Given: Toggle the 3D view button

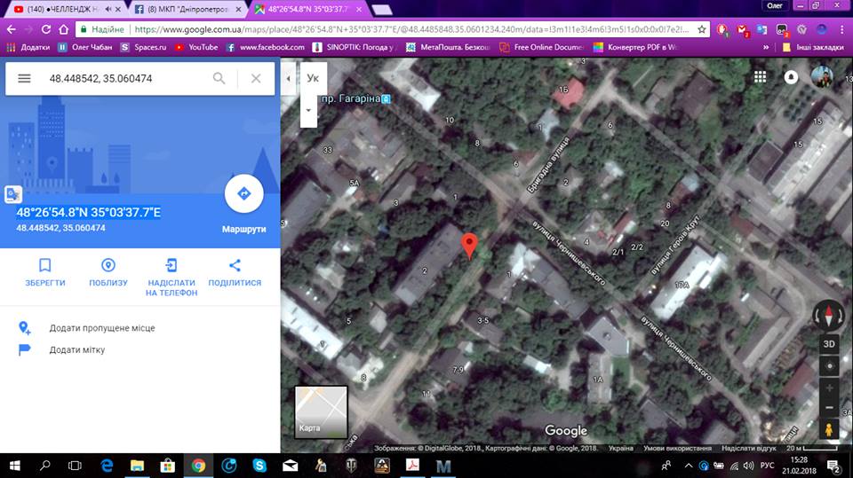Looking at the screenshot, I should coord(829,343).
